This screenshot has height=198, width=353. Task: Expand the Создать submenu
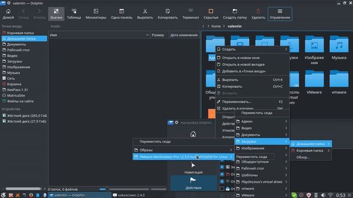point(252,49)
